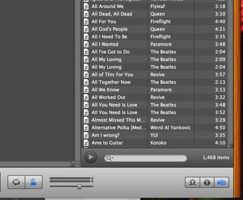Click Fireflight artist in All For You row
Image resolution: width=243 pixels, height=200 pixels.
[160, 22]
